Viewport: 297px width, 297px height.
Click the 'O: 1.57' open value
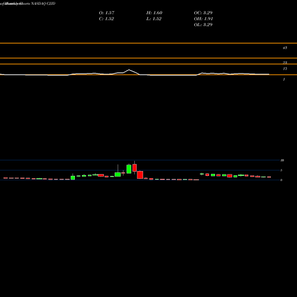[x=106, y=13]
